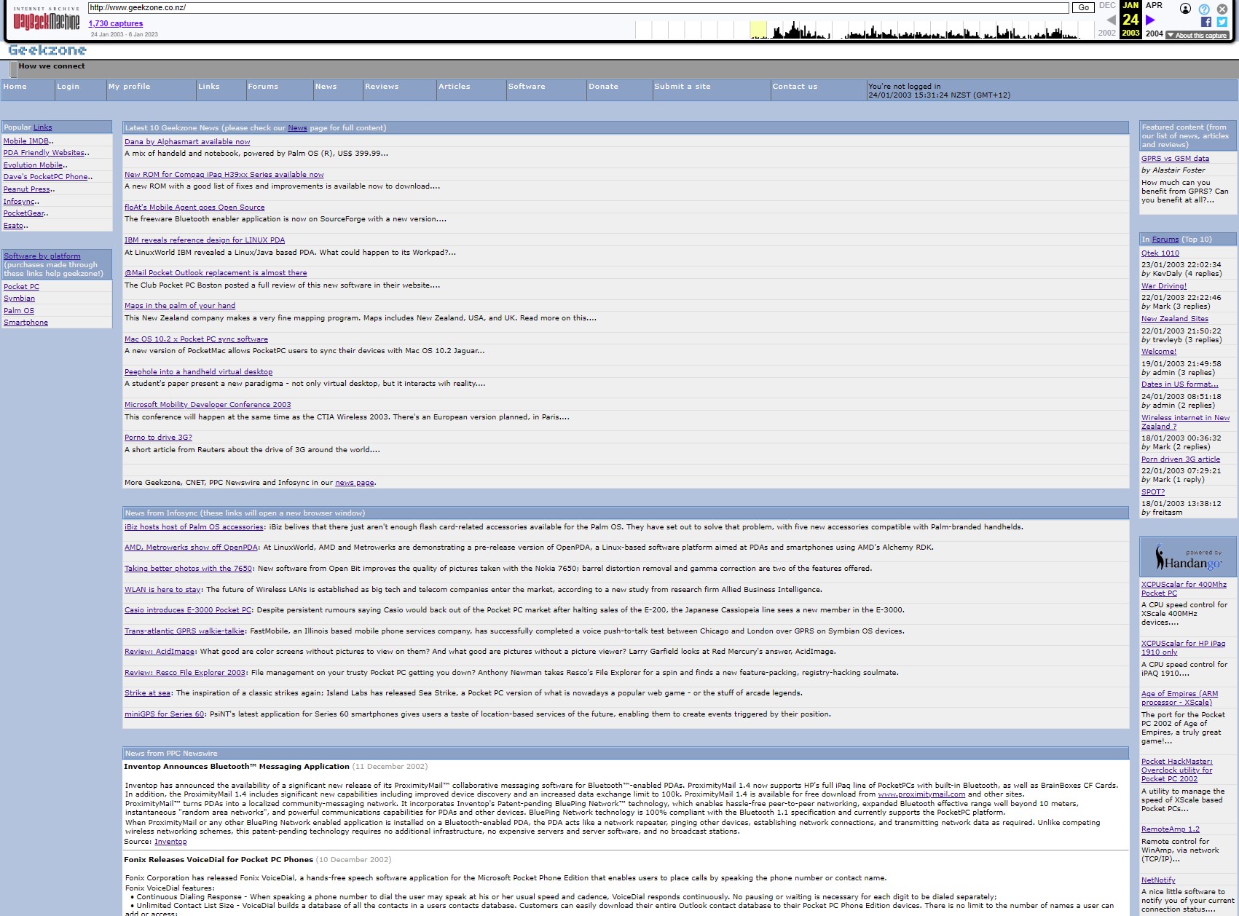Open Dana by Alphasmart available now
This screenshot has width=1239, height=916.
coord(187,142)
